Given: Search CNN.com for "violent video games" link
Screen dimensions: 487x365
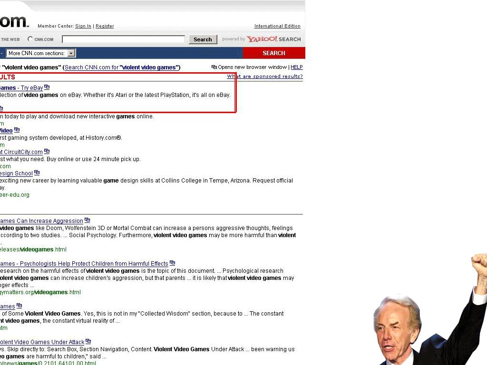Looking at the screenshot, I should [122, 67].
